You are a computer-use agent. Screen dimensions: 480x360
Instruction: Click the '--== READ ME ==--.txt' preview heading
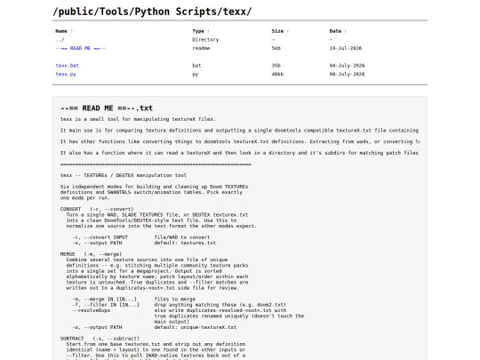coord(107,108)
